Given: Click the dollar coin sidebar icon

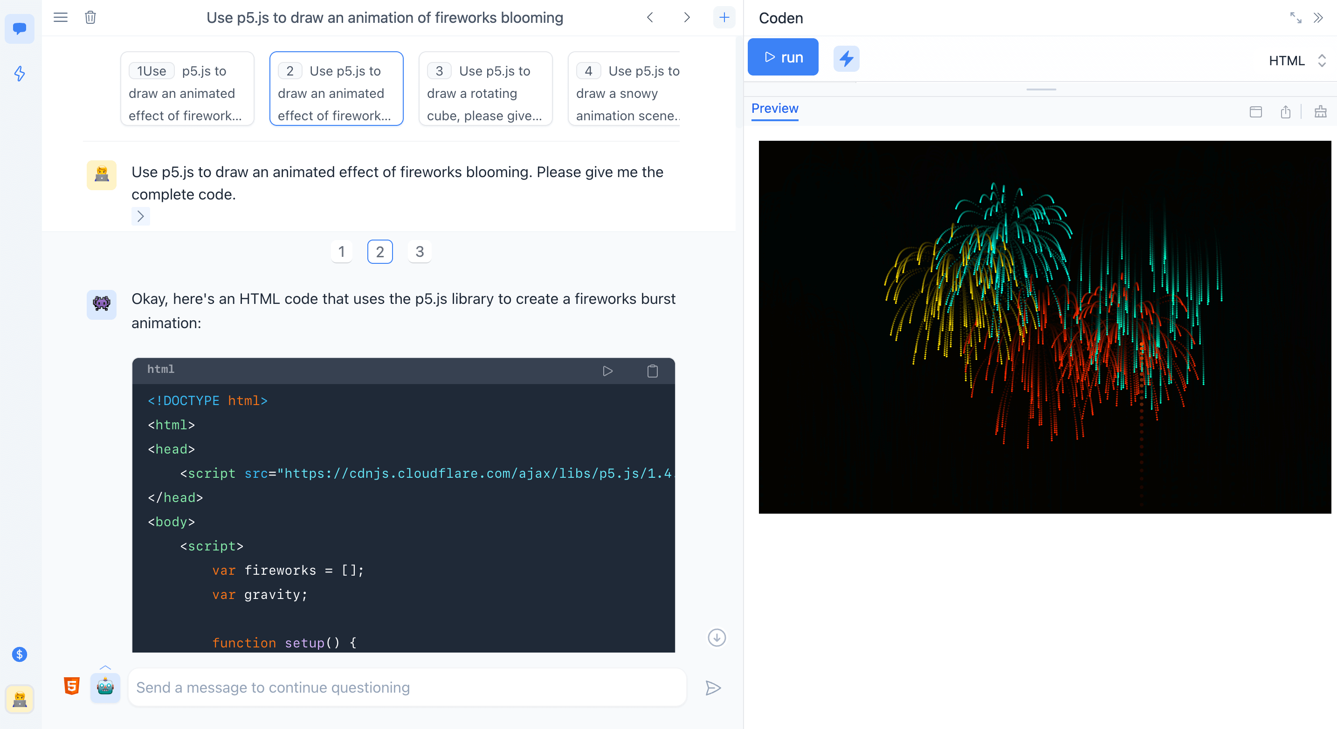Looking at the screenshot, I should 20,654.
